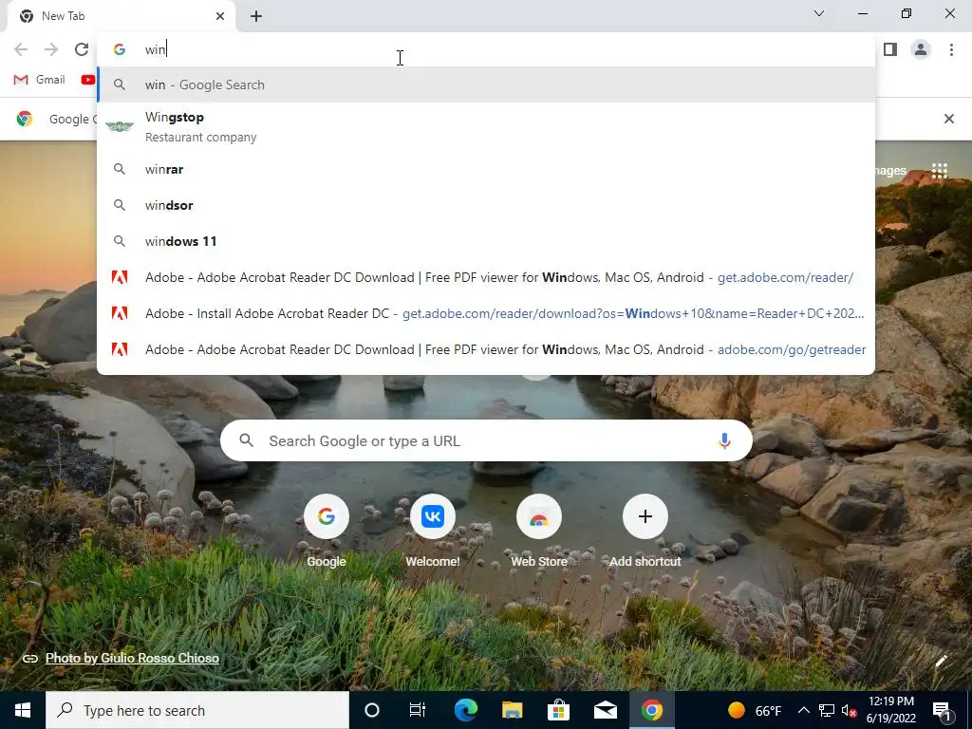Viewport: 972px width, 729px height.
Task: Open the Google apps grid
Action: [x=939, y=171]
